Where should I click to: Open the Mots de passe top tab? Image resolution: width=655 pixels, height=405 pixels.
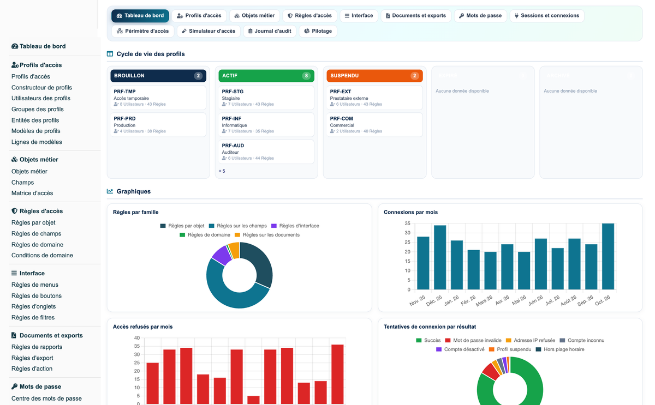coord(480,16)
